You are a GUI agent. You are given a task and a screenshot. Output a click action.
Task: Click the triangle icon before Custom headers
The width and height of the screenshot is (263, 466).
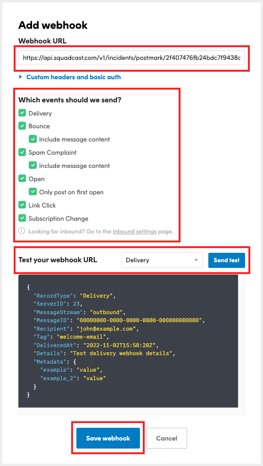[20, 77]
